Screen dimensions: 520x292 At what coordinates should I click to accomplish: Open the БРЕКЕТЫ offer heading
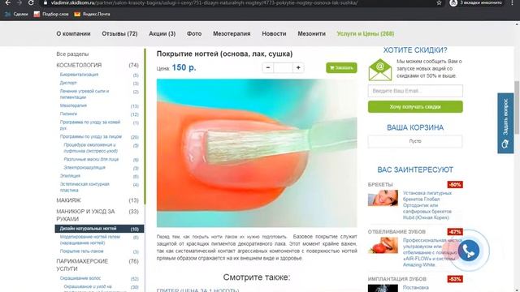[380, 184]
